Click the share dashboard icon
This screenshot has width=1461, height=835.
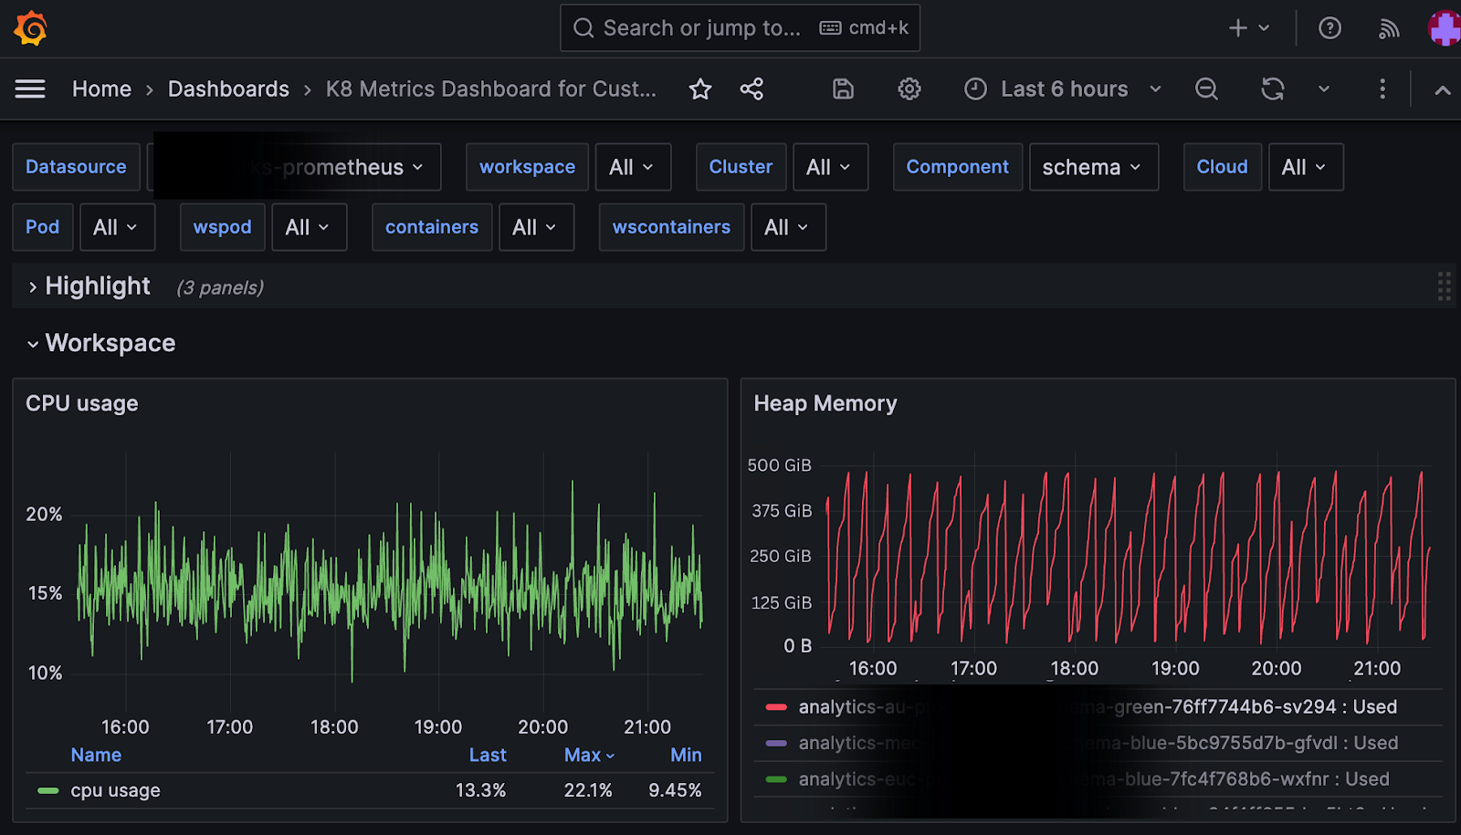click(x=752, y=89)
